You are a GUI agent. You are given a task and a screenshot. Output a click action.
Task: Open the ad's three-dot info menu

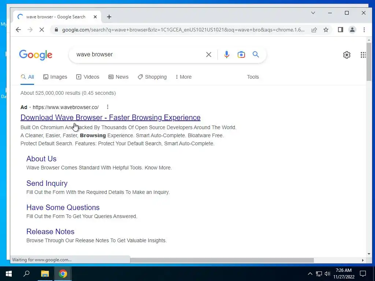click(x=108, y=107)
